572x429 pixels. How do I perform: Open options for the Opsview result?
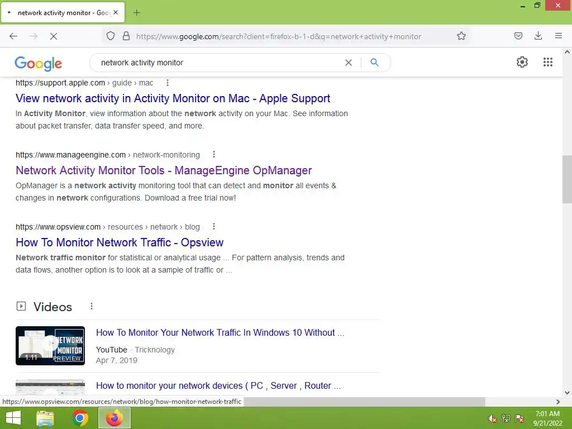(x=214, y=227)
